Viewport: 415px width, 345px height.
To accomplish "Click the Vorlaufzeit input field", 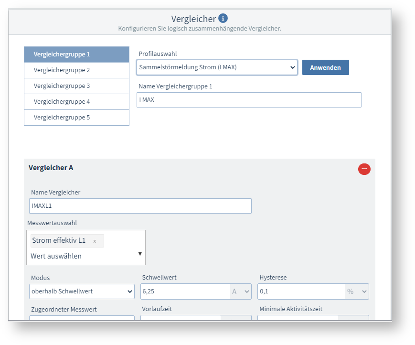I will pyautogui.click(x=181, y=318).
